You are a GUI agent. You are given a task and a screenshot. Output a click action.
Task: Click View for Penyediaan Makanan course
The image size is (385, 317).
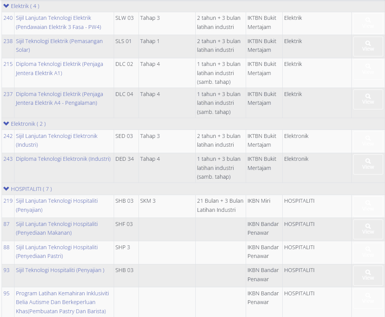368,229
